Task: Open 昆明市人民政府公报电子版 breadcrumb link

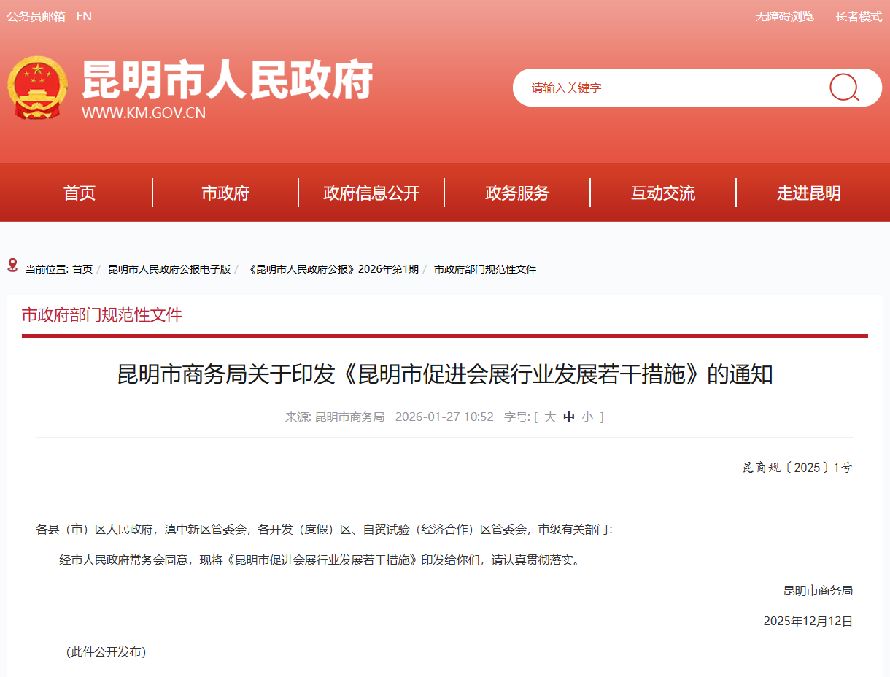Action: pyautogui.click(x=169, y=269)
